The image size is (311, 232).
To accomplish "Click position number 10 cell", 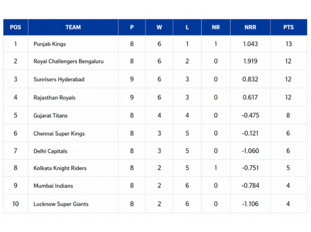I will click(x=15, y=204).
